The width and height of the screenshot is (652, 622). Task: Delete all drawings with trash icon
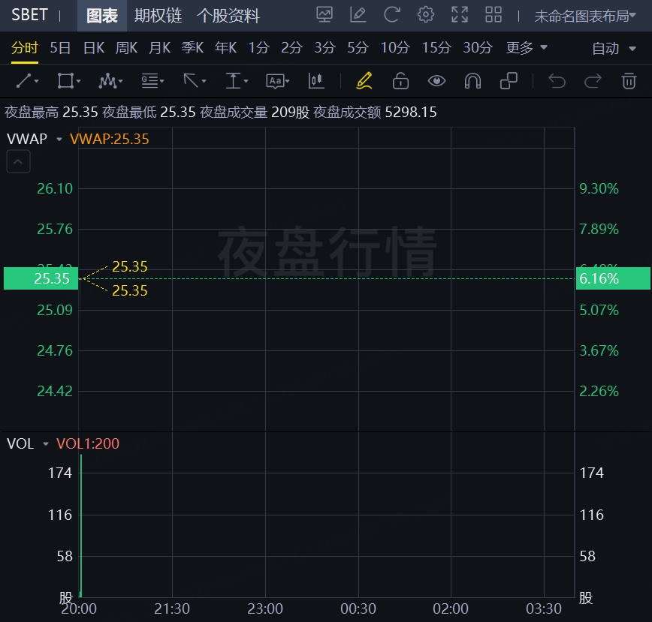(x=629, y=81)
